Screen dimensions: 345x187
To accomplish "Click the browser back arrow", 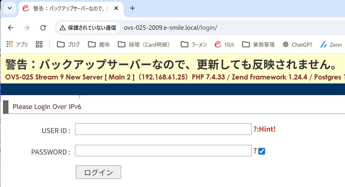I will (11, 28).
